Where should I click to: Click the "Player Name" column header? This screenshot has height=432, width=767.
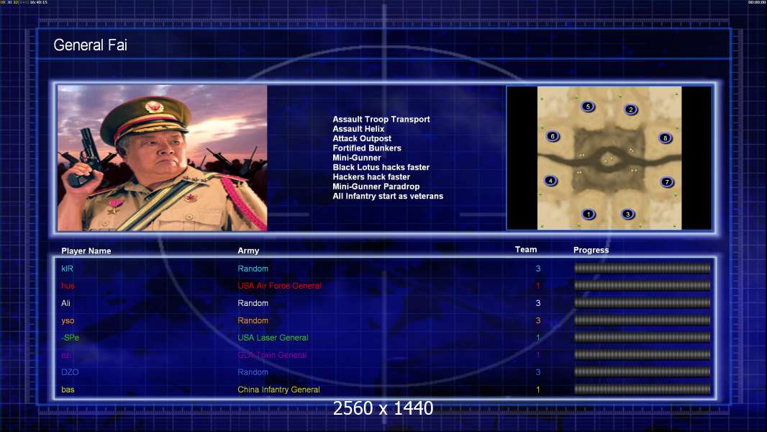coord(86,251)
